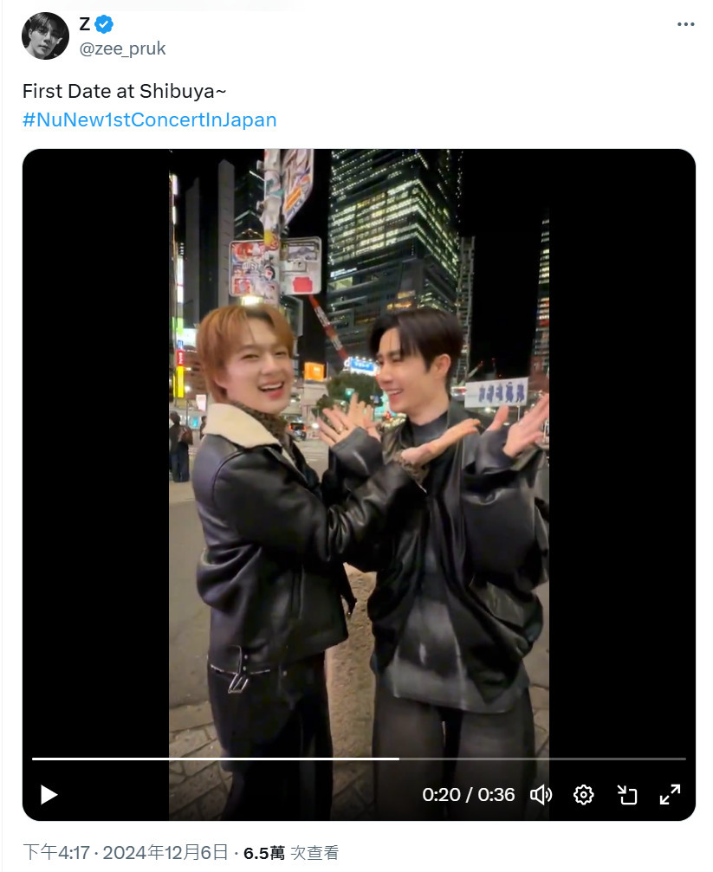713x872 pixels.
Task: Jump to the start of the video timeline
Action: click(x=34, y=759)
